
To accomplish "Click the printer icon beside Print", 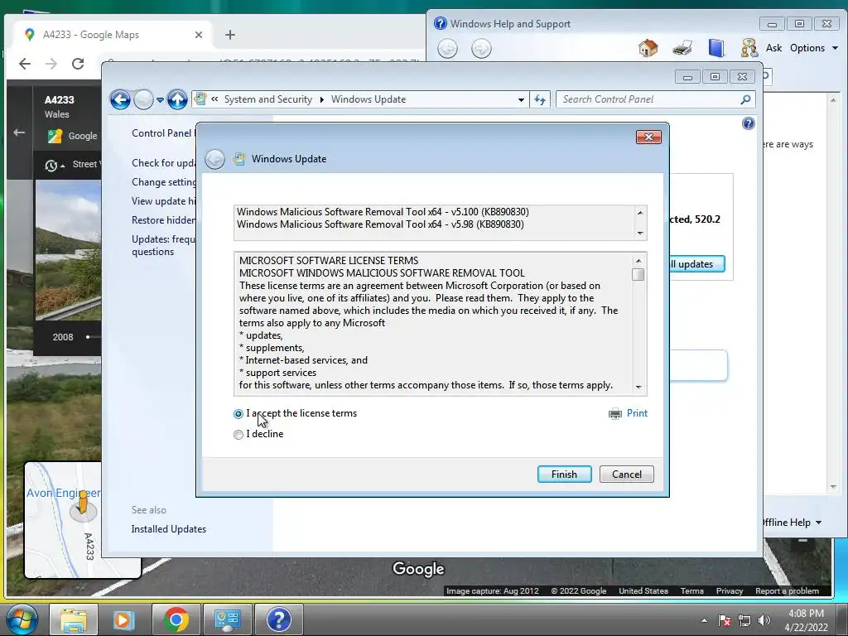I will 615,414.
